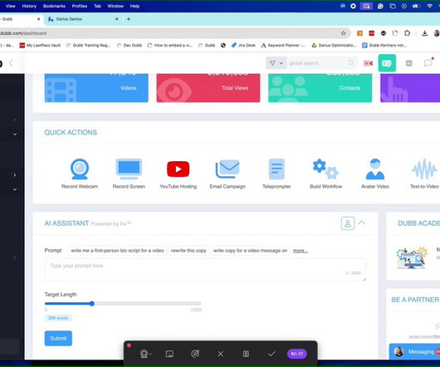Click the Videos stat card
Viewport: 440px width, 367px height.
96,88
